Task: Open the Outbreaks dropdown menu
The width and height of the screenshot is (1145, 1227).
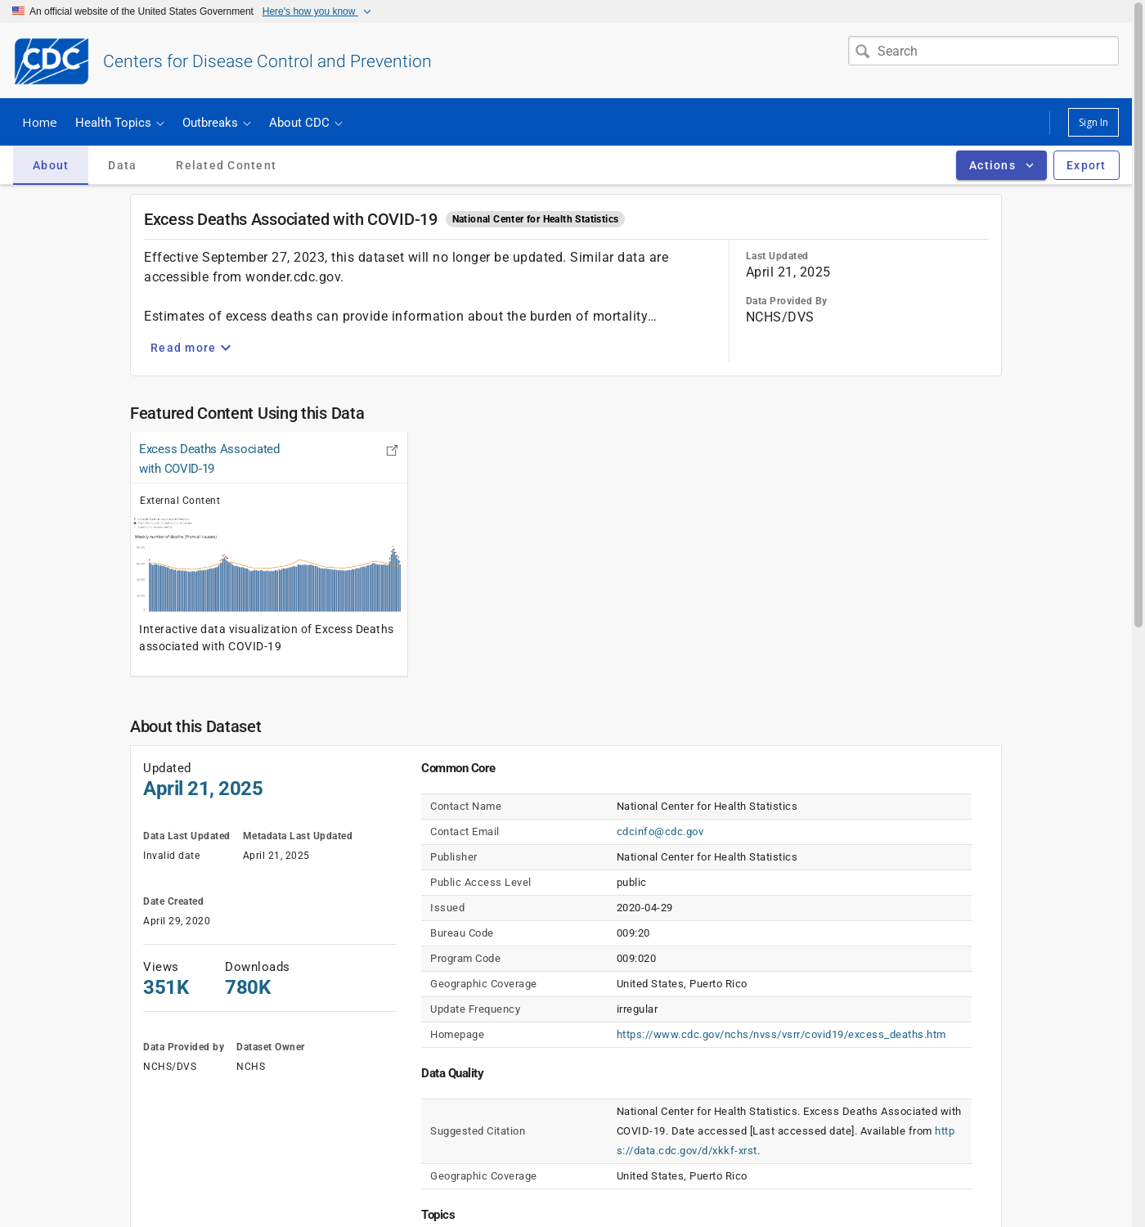Action: pyautogui.click(x=216, y=123)
